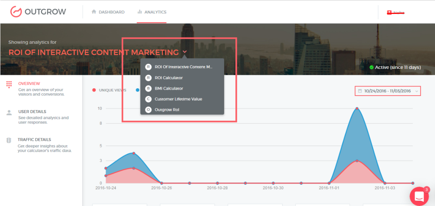Select Customer Lifetime Value entry
The width and height of the screenshot is (435, 206).
click(182, 99)
